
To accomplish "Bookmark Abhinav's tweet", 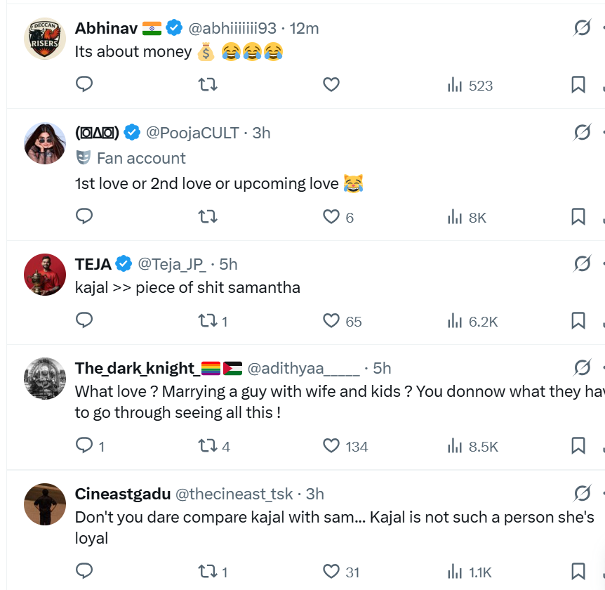I will coord(578,85).
